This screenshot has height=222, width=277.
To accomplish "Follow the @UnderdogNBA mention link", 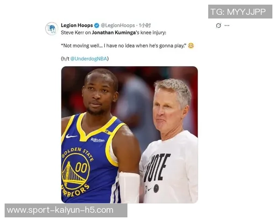I will click(89, 59).
